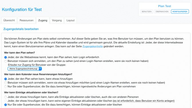Select 'kein Login erforderlich' radio option
The image size is (192, 108).
pyautogui.click(x=5, y=57)
